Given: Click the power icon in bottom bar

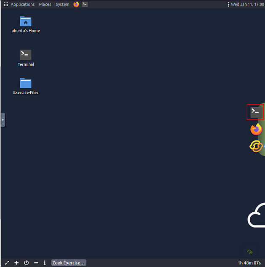Looking at the screenshot, I should point(26,263).
